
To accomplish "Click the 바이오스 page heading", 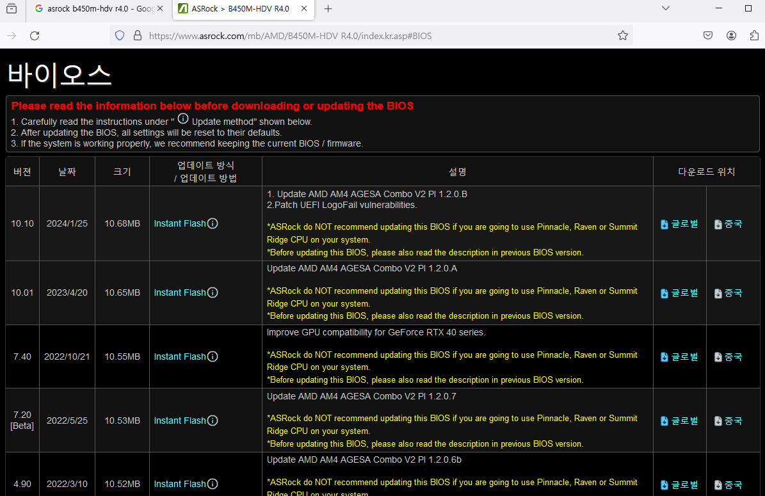I will 59,76.
